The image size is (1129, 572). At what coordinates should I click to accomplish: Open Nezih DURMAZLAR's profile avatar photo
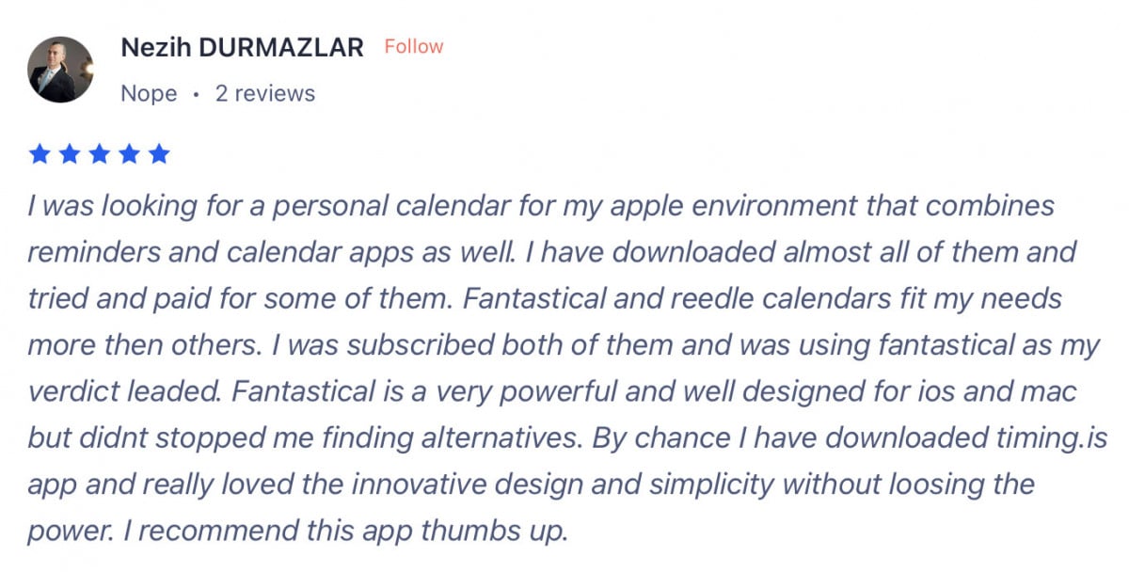click(61, 70)
